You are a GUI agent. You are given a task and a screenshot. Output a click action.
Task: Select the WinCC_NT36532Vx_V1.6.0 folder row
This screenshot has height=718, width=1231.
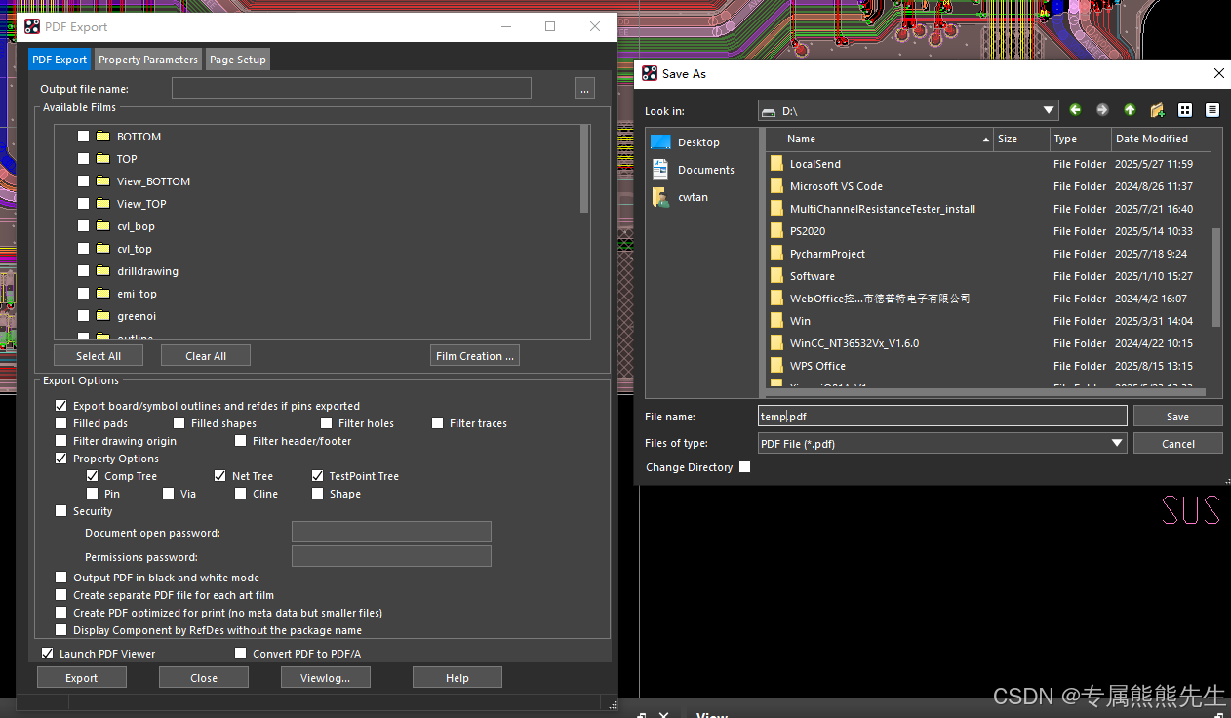[988, 343]
